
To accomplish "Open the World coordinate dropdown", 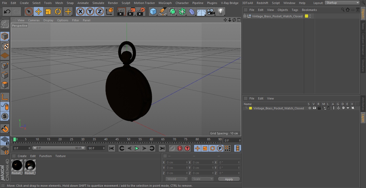I will click(177, 179).
